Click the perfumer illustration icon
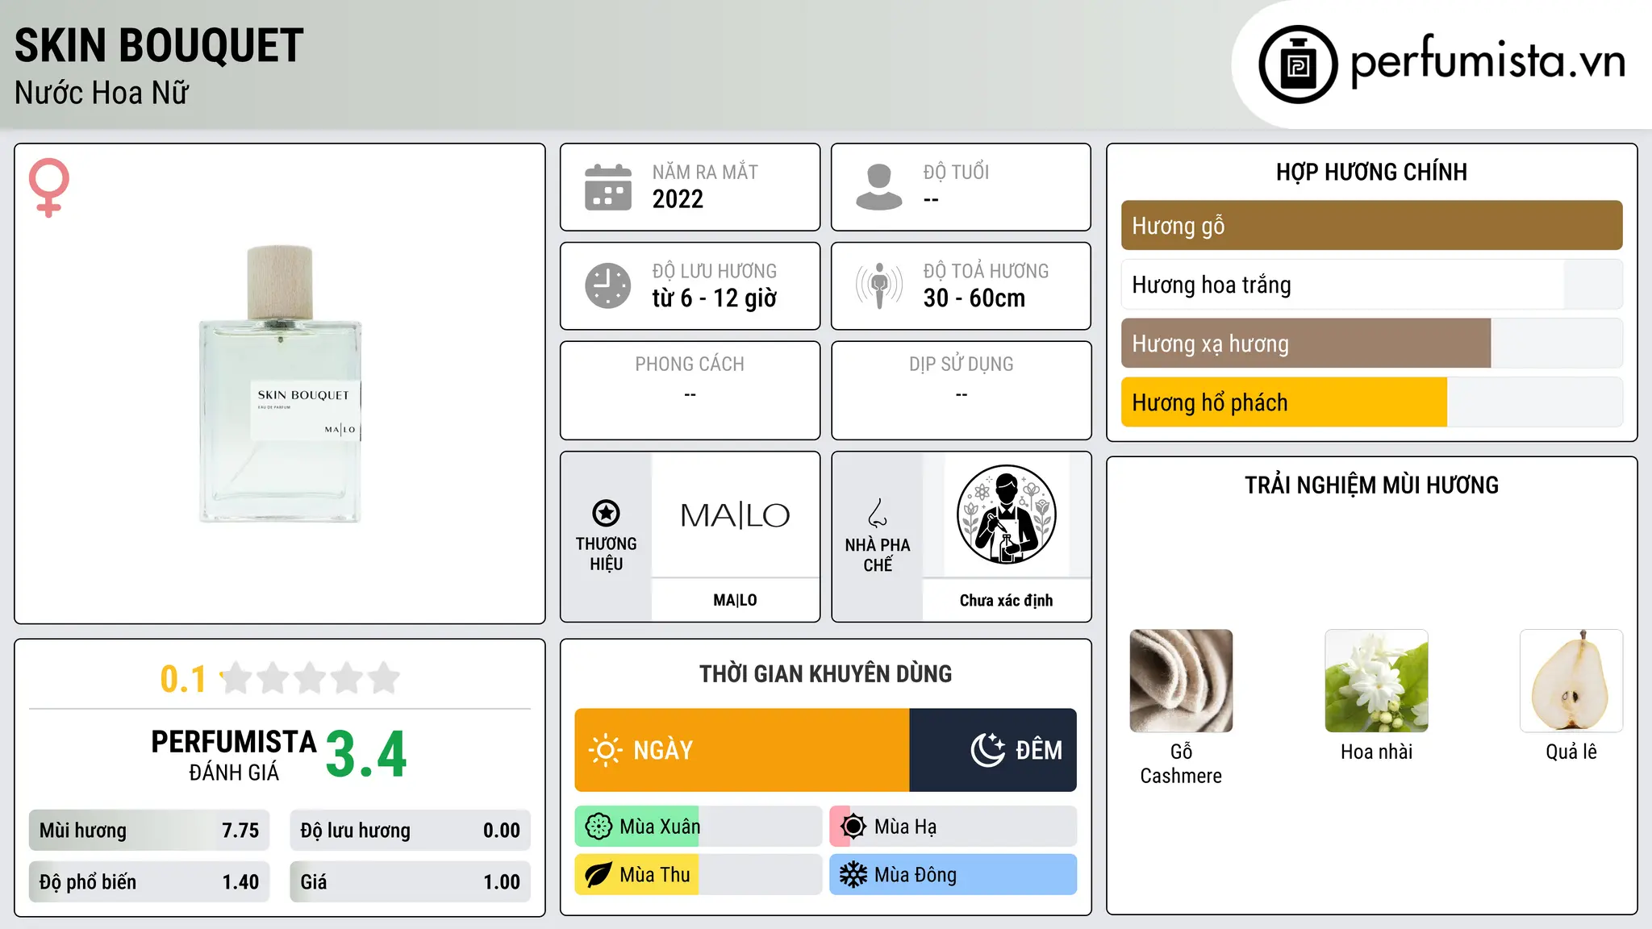Viewport: 1652px width, 929px height. click(x=1006, y=514)
